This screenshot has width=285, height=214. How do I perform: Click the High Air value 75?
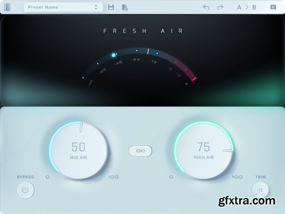point(203,147)
